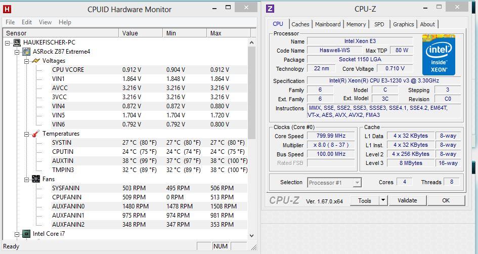The width and height of the screenshot is (478, 254).
Task: Click the Voltages lightning icon
Action: click(x=36, y=61)
